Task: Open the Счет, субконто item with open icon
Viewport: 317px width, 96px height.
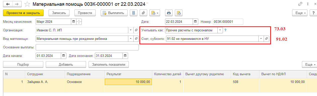Action: point(266,39)
